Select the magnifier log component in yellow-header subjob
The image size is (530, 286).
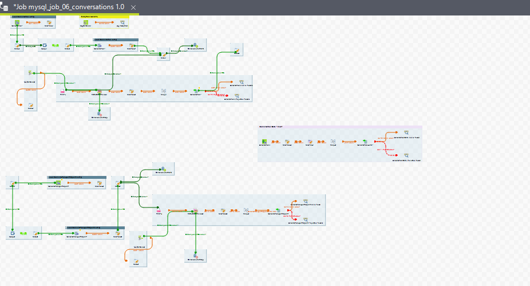tap(122, 22)
